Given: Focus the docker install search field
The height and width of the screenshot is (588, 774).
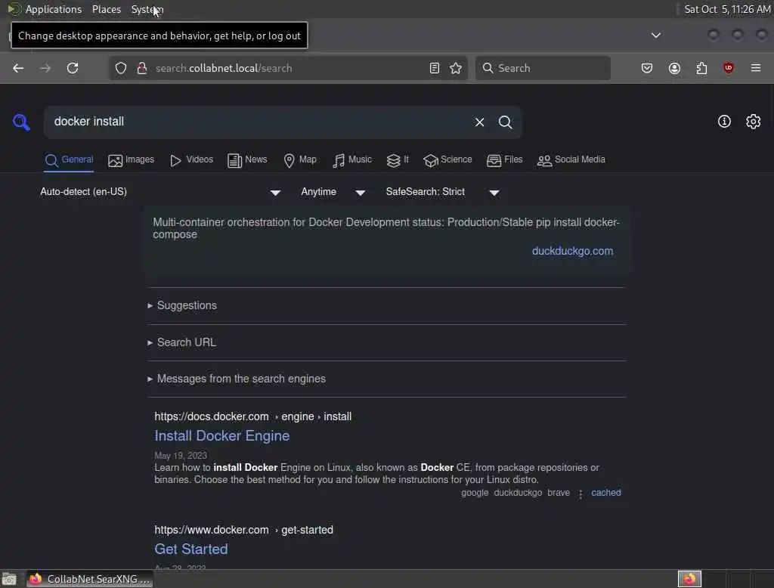Looking at the screenshot, I should click(259, 122).
